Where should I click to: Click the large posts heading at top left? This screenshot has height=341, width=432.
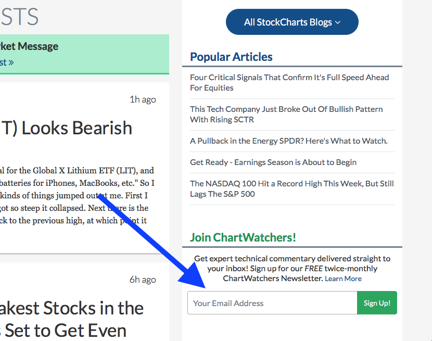pyautogui.click(x=19, y=17)
